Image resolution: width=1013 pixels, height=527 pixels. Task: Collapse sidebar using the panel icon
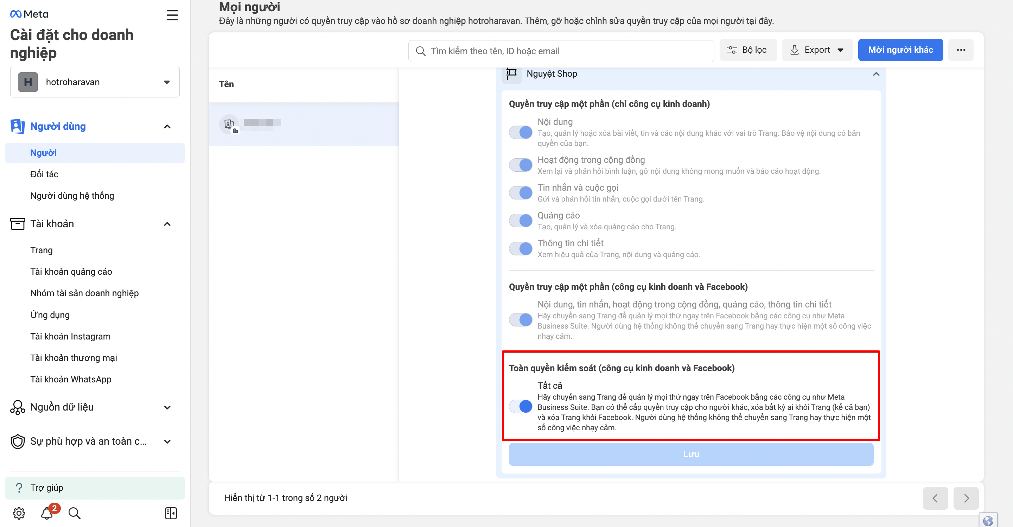point(171,513)
